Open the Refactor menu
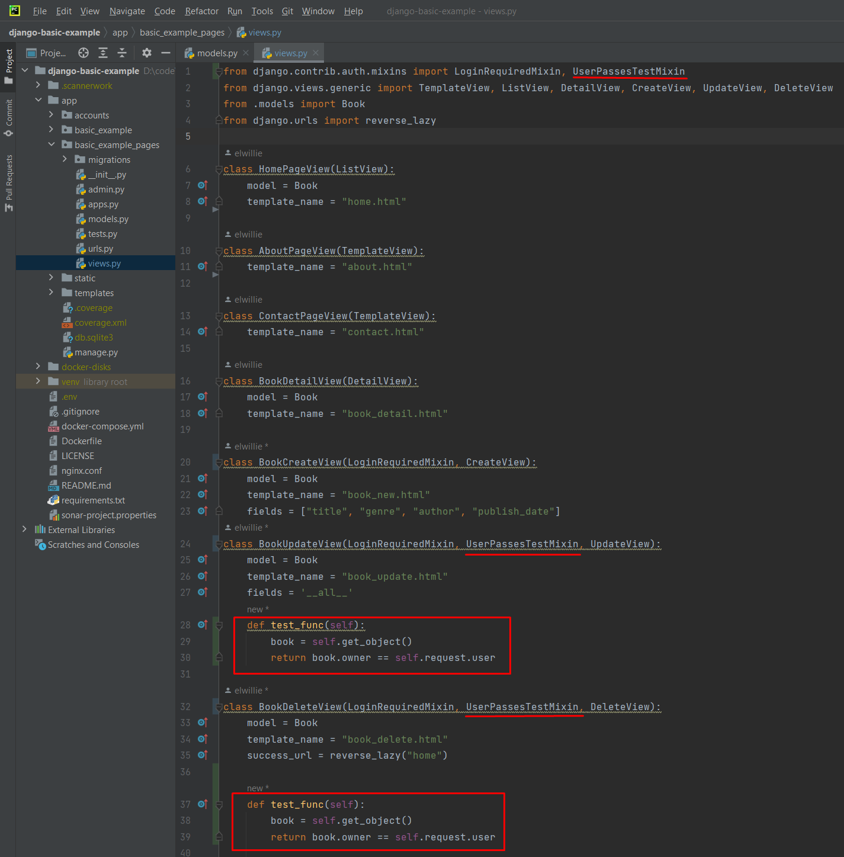The height and width of the screenshot is (857, 844). 201,11
